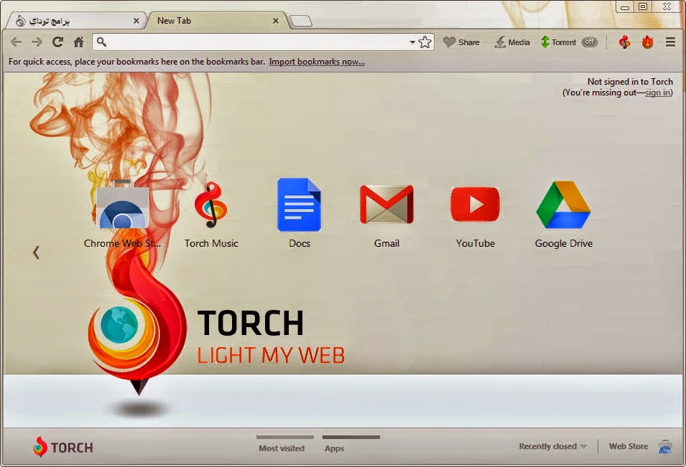
Task: Launch Chrome Web Store app
Action: [x=122, y=214]
